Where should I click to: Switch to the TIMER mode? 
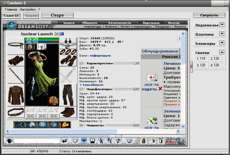(180, 143)
